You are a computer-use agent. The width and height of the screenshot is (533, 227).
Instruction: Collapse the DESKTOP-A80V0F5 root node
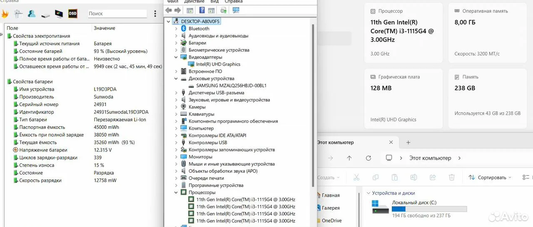(x=169, y=21)
